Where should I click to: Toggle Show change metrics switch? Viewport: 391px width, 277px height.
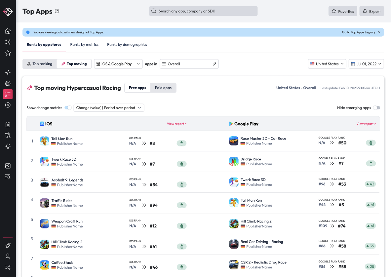[68, 108]
